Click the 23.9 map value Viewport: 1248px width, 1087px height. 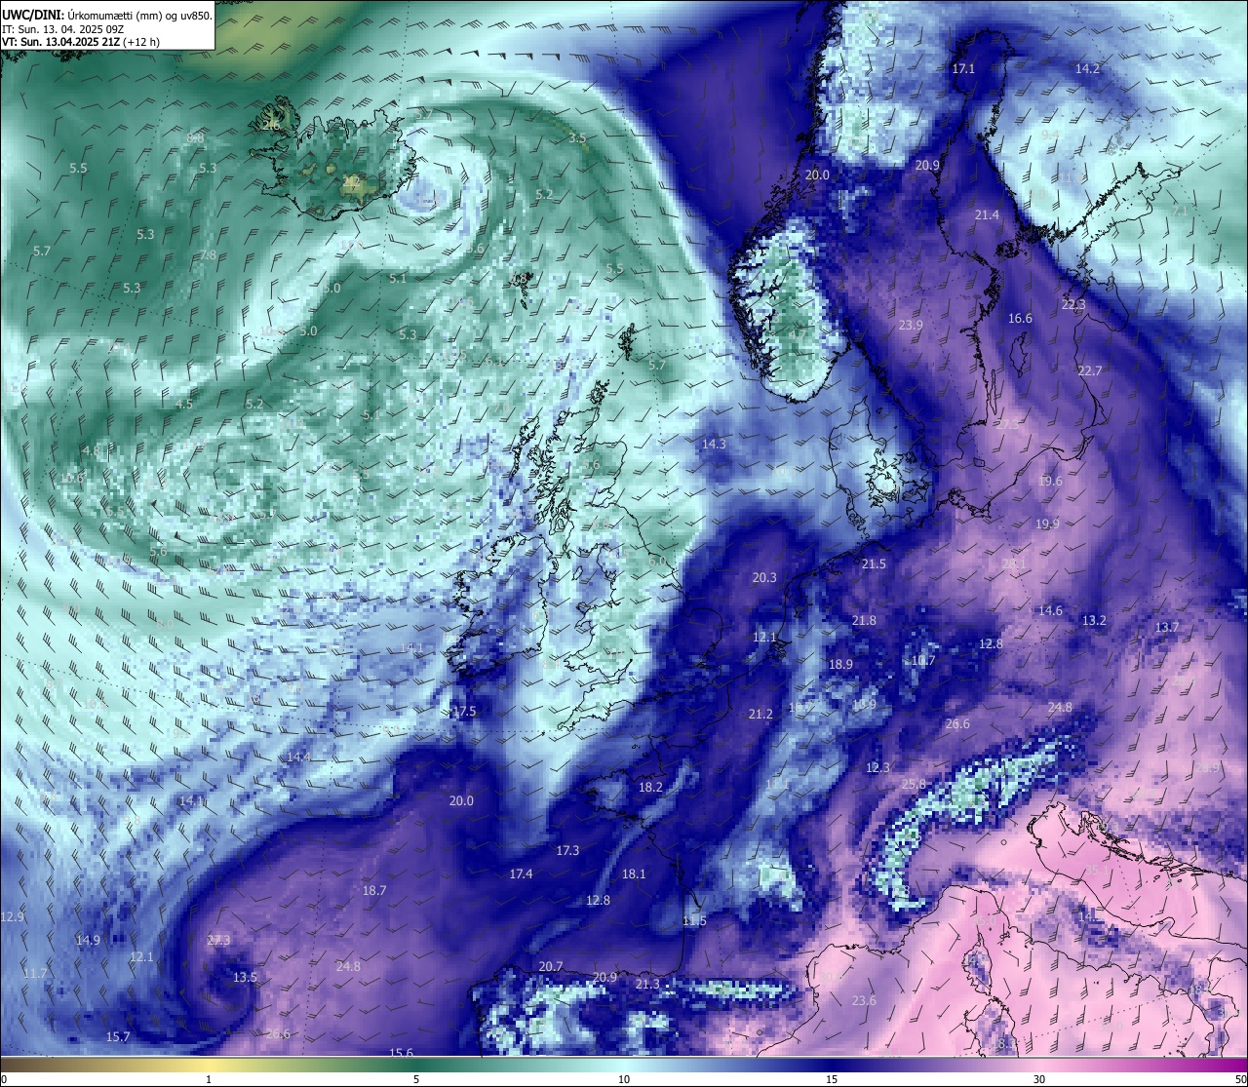(x=911, y=326)
